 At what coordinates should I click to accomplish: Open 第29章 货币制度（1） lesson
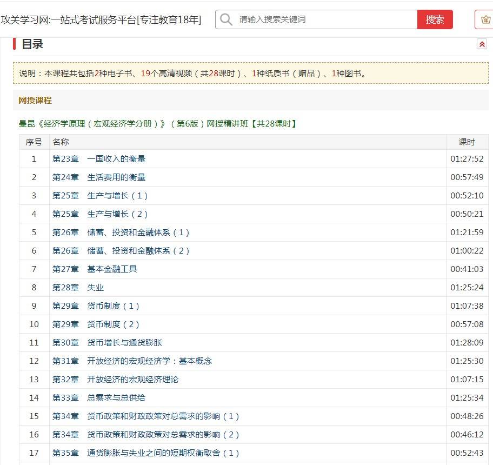coord(96,306)
